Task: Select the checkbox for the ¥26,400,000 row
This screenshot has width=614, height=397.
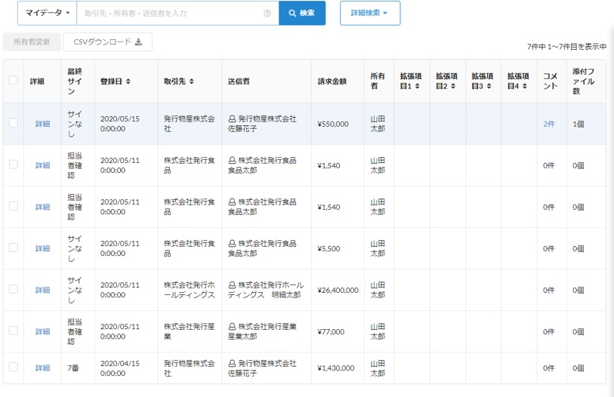Action: pos(14,289)
